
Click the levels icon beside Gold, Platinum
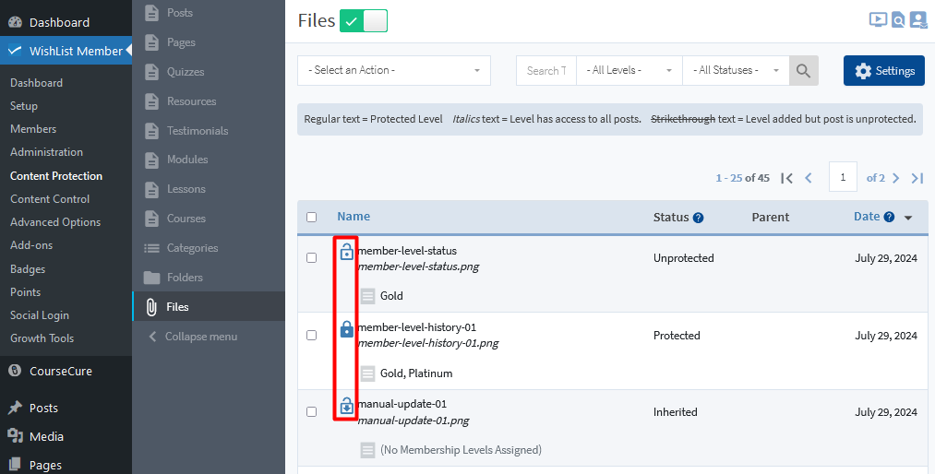coord(368,373)
